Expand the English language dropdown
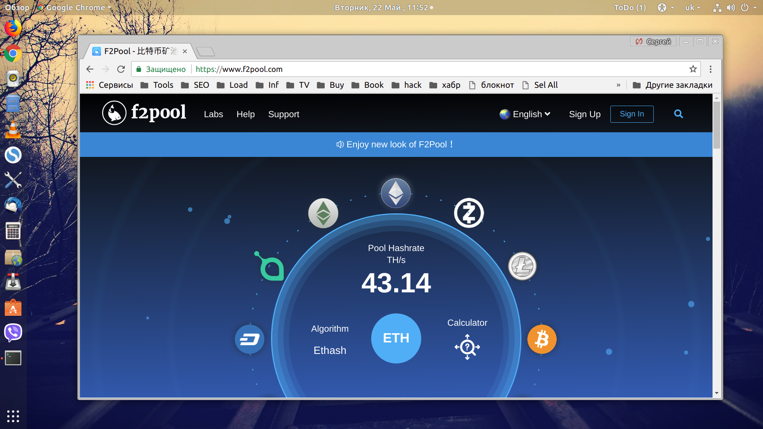 pyautogui.click(x=525, y=114)
